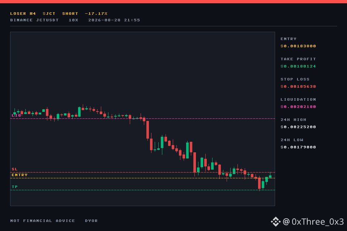Click the liquidation value $0.00202180
This screenshot has width=347, height=231.
(298, 107)
